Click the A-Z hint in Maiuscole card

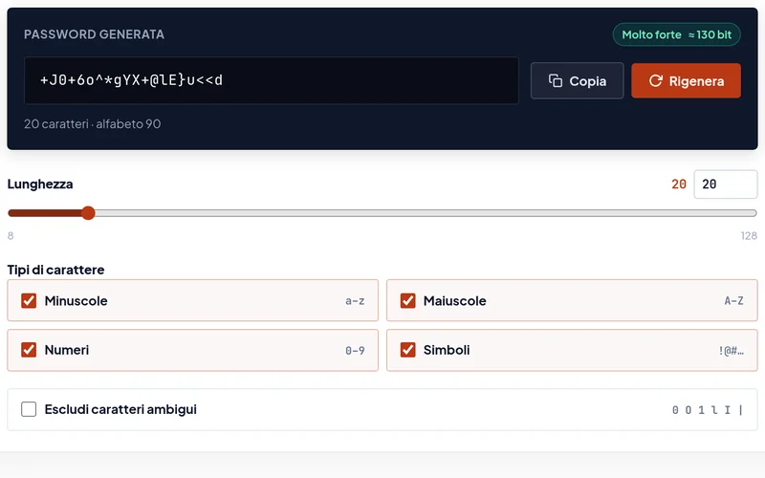[x=733, y=301]
